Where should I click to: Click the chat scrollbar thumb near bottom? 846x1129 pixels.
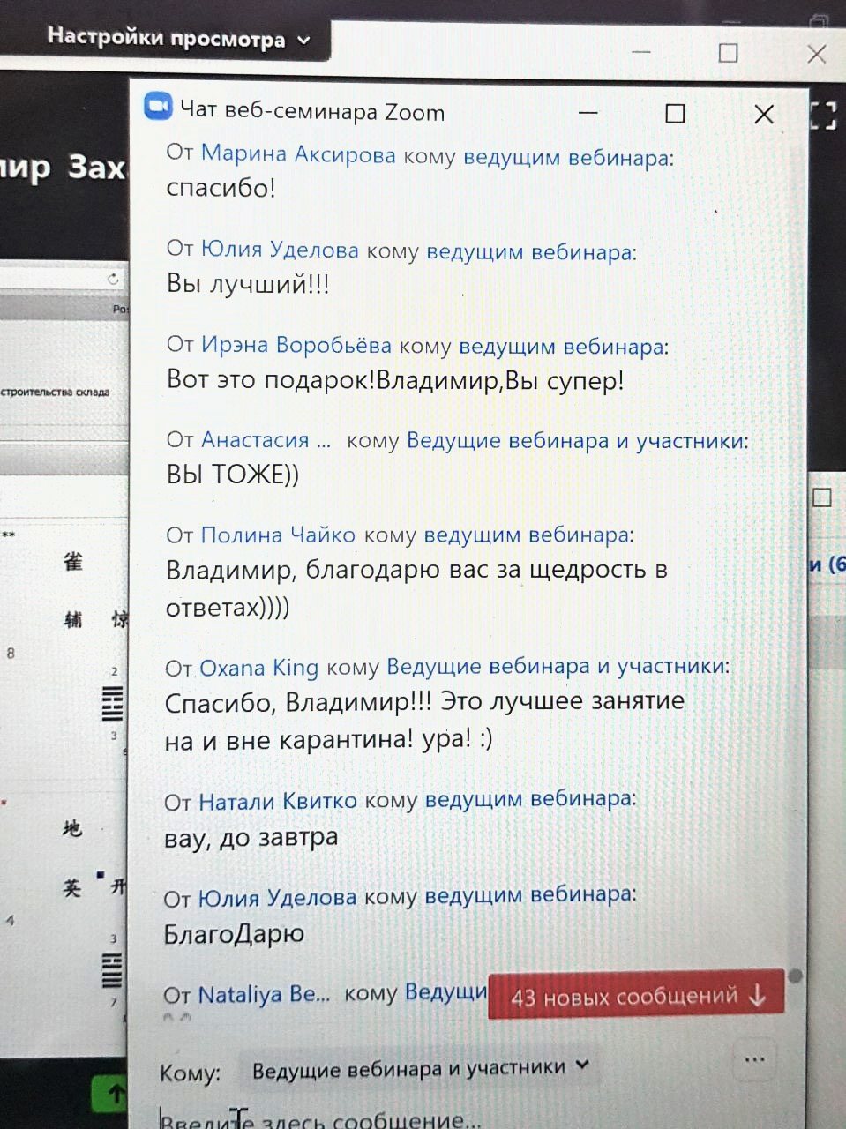(796, 976)
